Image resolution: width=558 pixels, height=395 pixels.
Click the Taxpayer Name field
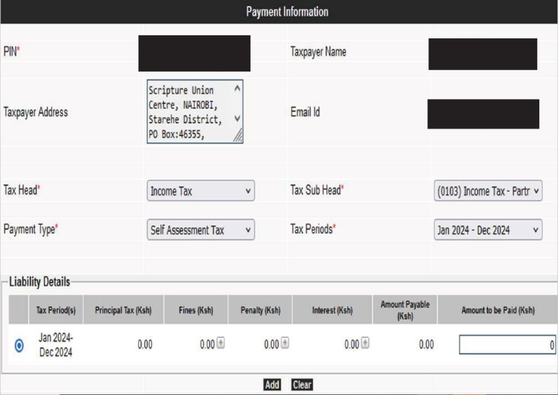click(482, 54)
